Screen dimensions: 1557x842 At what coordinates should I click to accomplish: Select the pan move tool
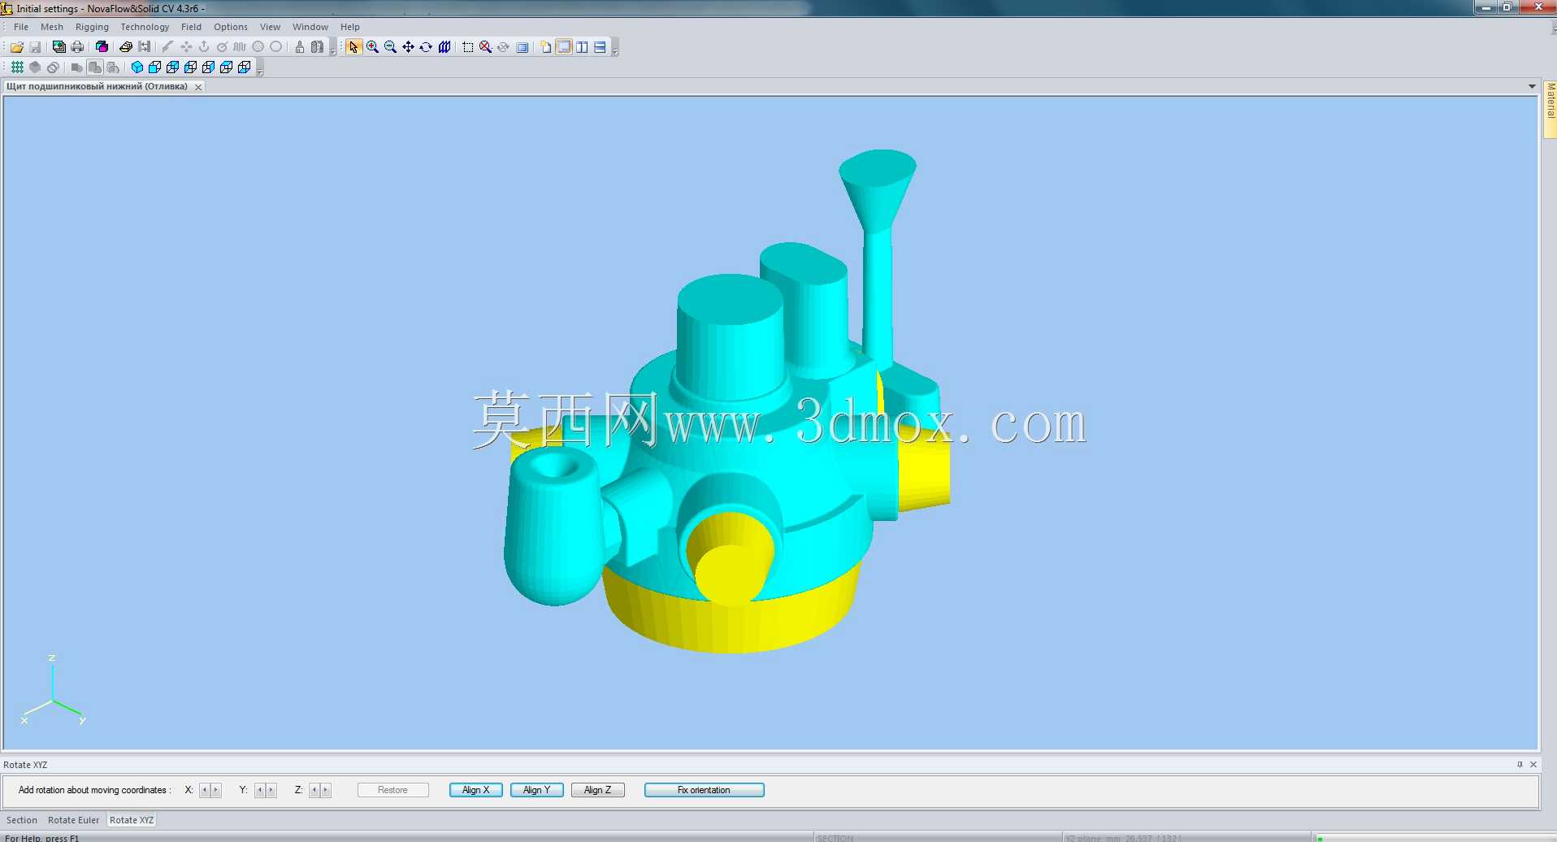click(x=408, y=47)
